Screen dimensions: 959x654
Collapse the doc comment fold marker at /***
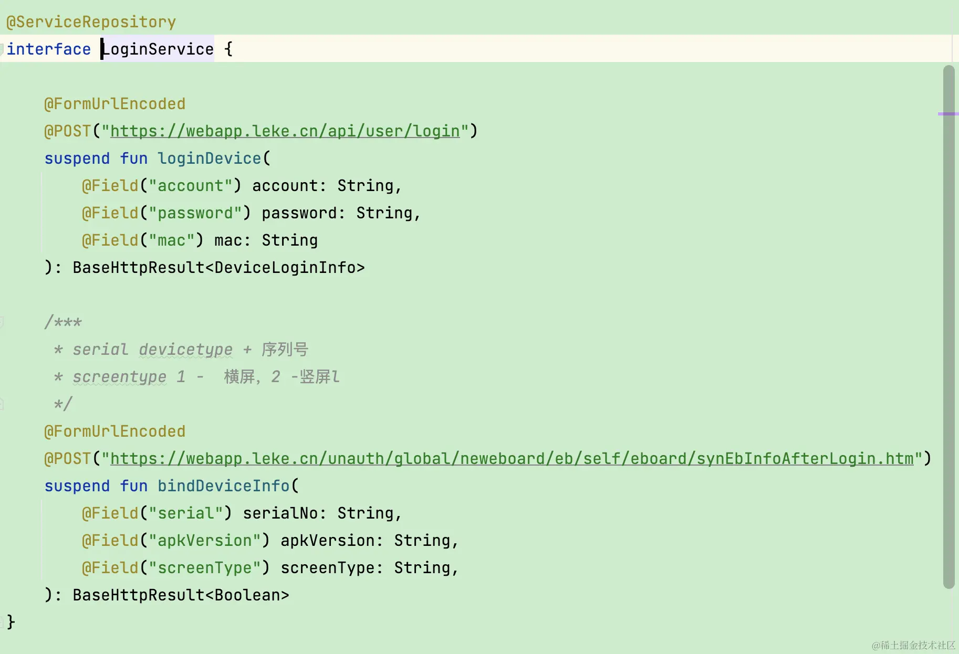[2, 322]
